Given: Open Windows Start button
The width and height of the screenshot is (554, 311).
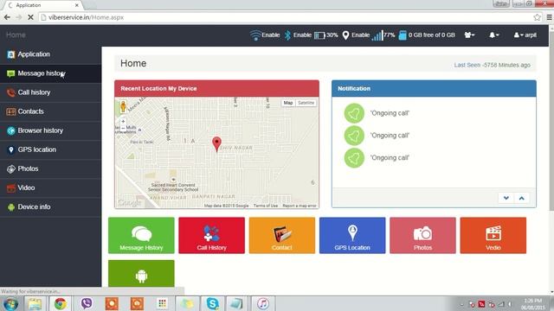Looking at the screenshot, I should (10, 303).
